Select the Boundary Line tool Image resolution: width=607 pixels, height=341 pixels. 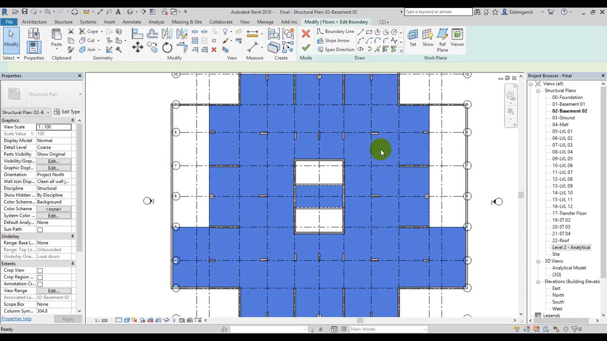point(335,32)
